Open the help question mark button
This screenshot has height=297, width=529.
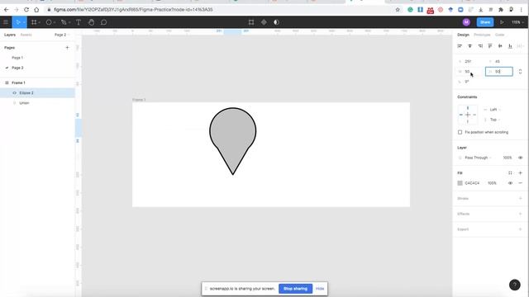pyautogui.click(x=514, y=285)
